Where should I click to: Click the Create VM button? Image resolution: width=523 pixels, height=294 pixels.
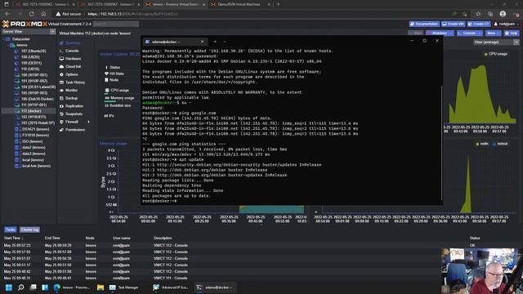point(453,24)
